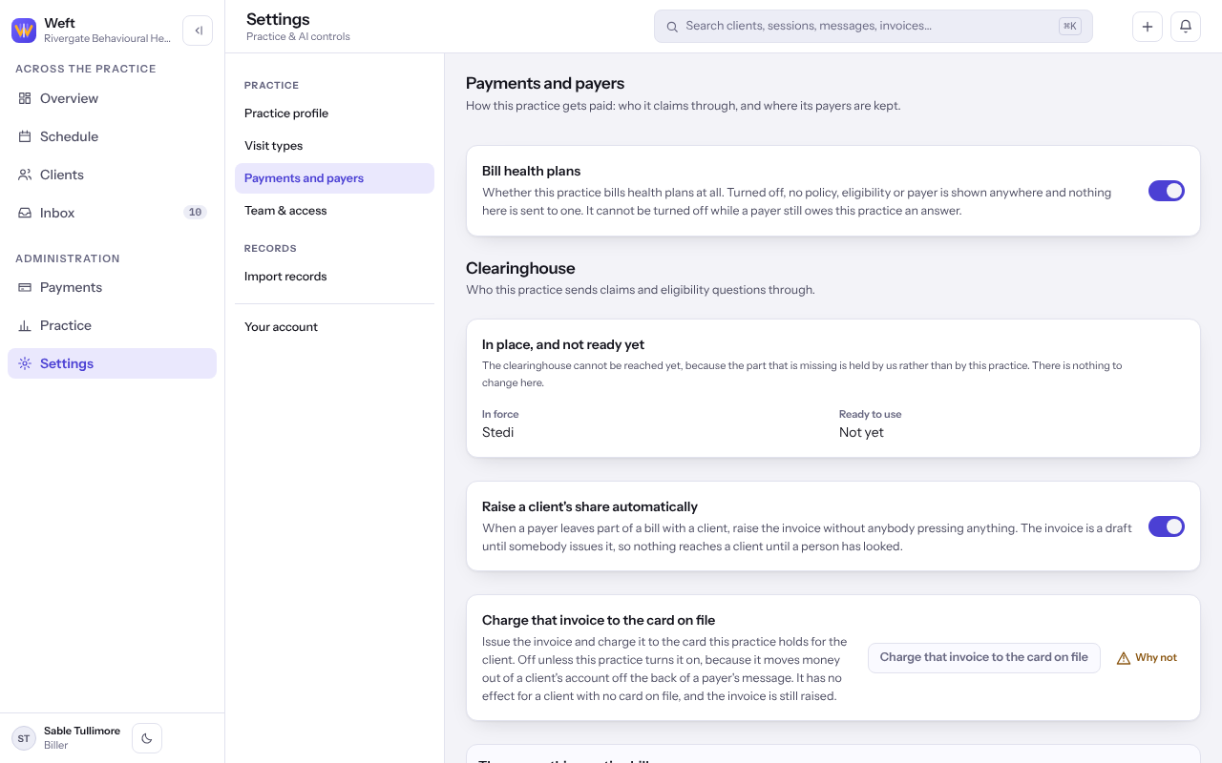Viewport: 1222px width, 763px height.
Task: Click the Inbox count badge 10
Action: 195,213
